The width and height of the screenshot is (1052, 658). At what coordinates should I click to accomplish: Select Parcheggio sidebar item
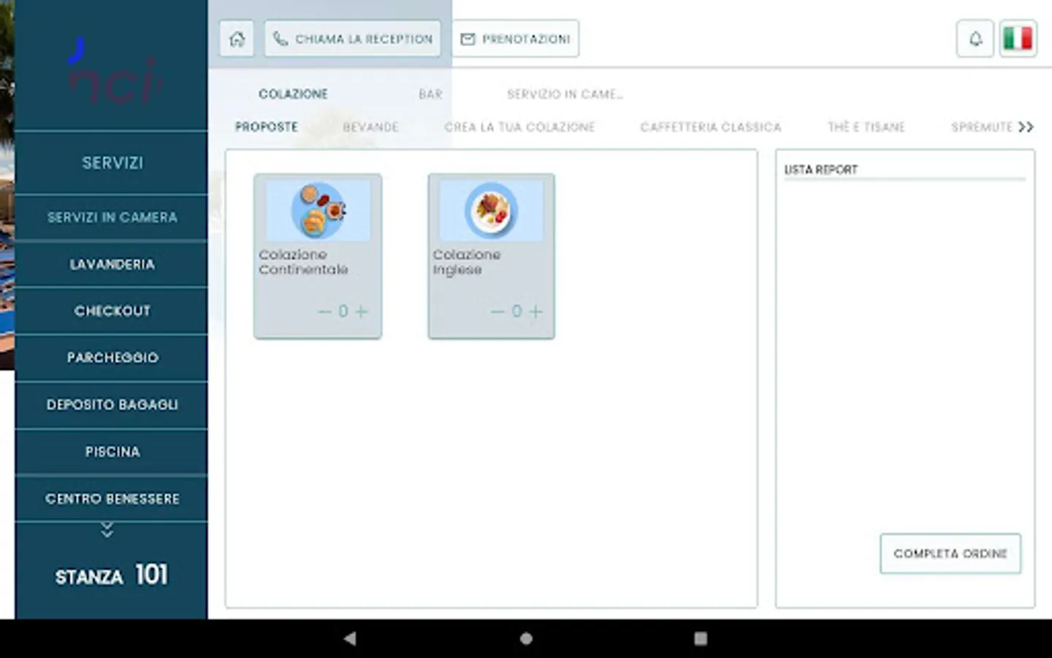(x=112, y=358)
